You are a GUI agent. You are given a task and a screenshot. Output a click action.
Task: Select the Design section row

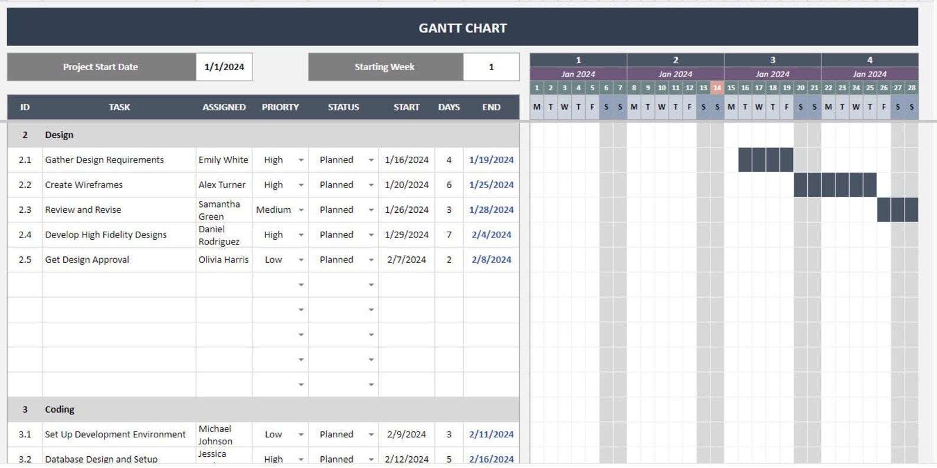pyautogui.click(x=263, y=135)
